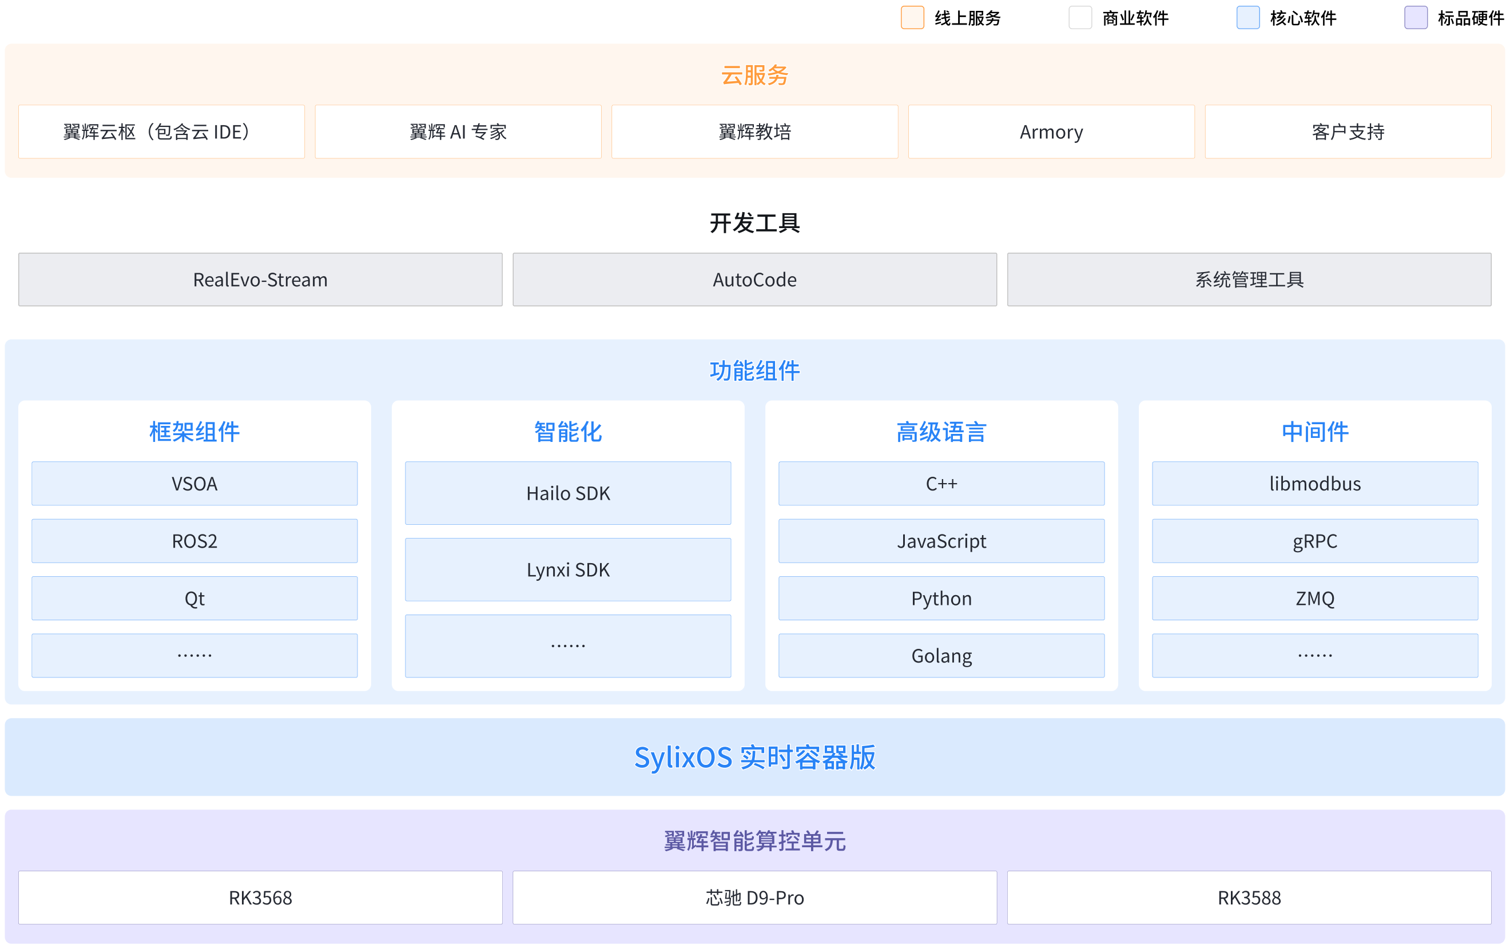The height and width of the screenshot is (949, 1510).
Task: Select the Armory cloud service box
Action: pyautogui.click(x=1052, y=131)
